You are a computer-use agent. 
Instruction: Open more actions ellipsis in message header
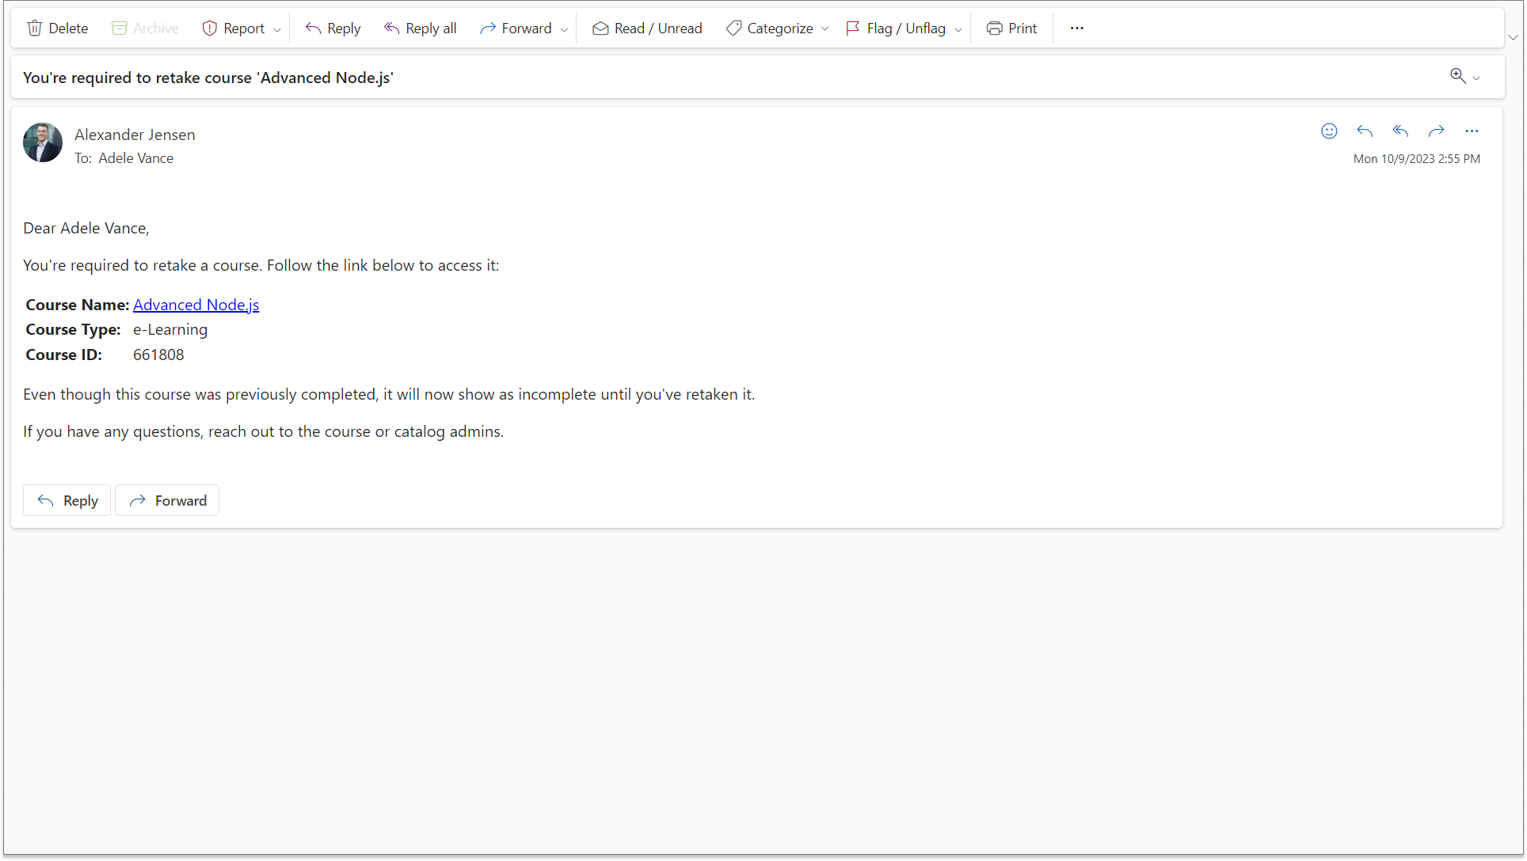pos(1472,131)
